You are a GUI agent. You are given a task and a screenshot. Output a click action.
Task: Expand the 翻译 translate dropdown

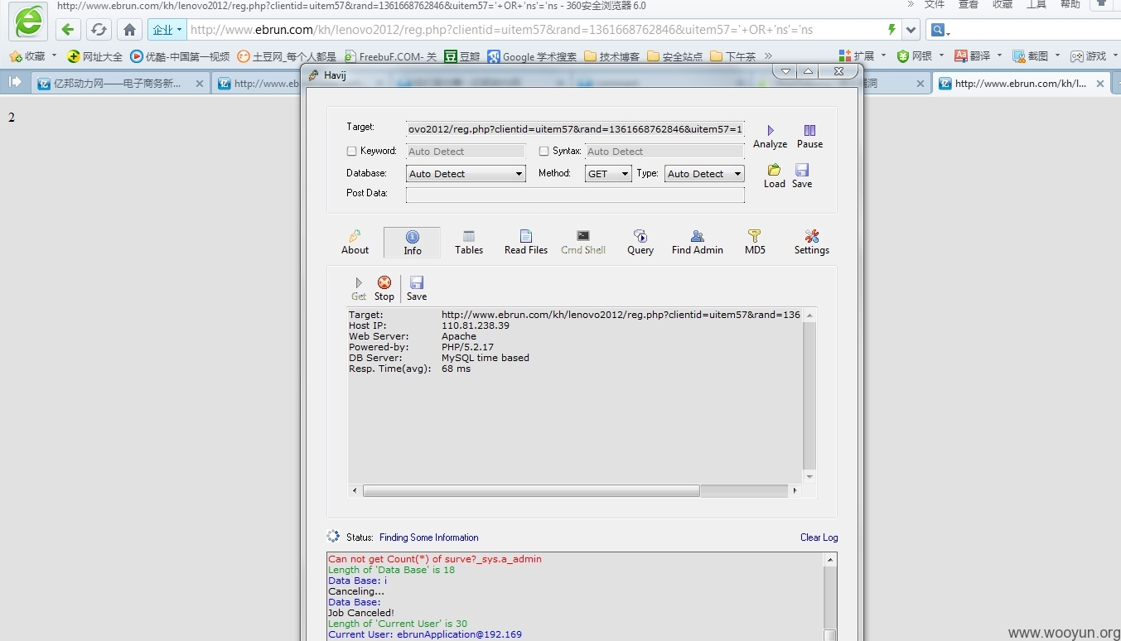coord(999,55)
